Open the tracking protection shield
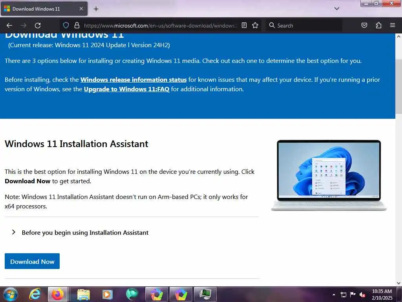Screen dimensions: 402x302 pos(66,26)
